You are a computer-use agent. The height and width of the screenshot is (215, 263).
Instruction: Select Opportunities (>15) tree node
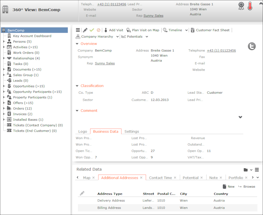coord(29,86)
